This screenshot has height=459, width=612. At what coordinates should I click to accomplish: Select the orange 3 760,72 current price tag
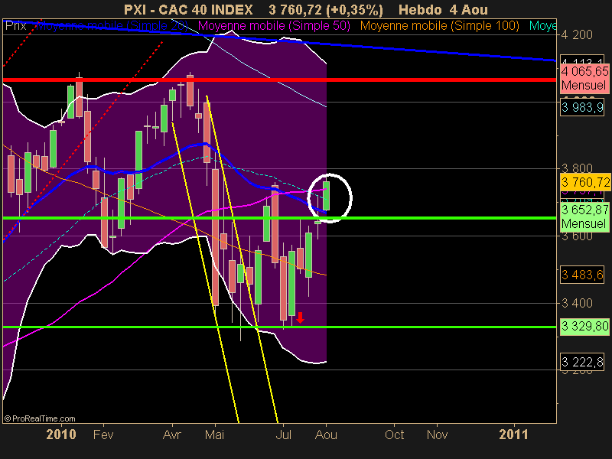(584, 182)
